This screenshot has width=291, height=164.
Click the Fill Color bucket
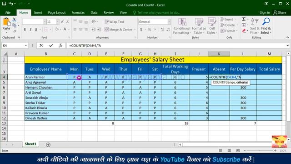[57, 29]
